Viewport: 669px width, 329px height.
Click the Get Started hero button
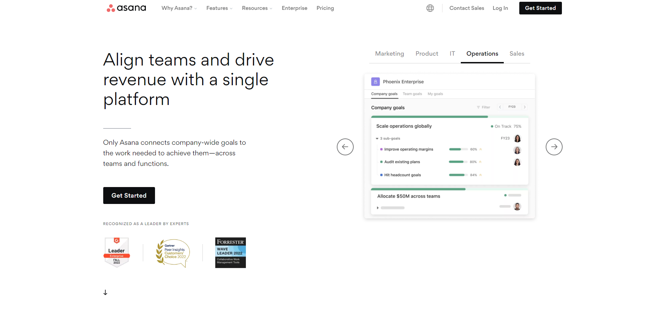[x=129, y=195]
